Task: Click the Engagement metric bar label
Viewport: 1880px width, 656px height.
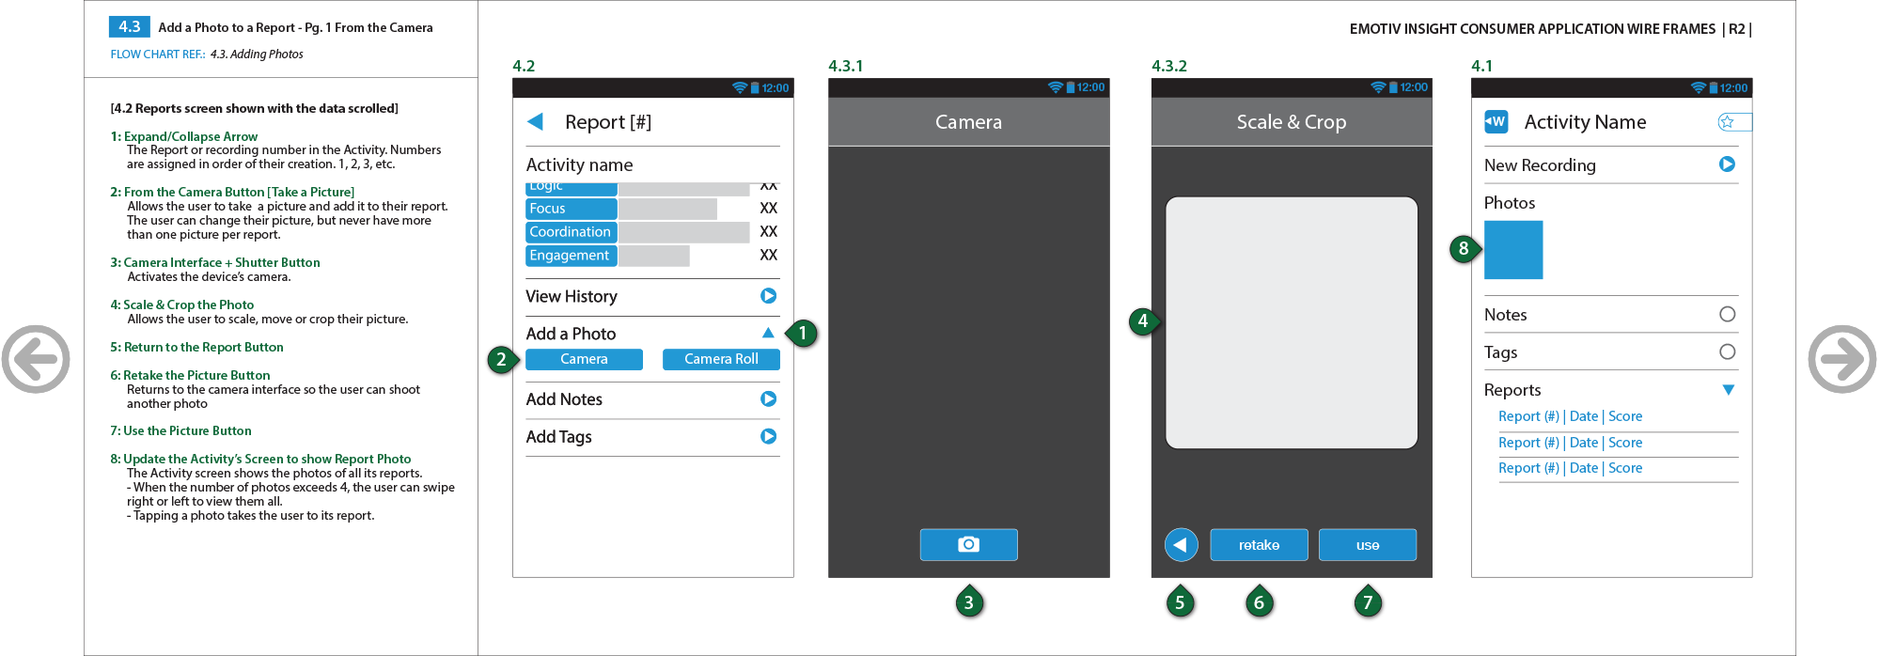Action: [x=572, y=256]
